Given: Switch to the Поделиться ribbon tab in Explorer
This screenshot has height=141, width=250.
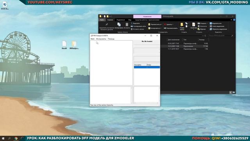Looking at the screenshot, I should 121,20.
